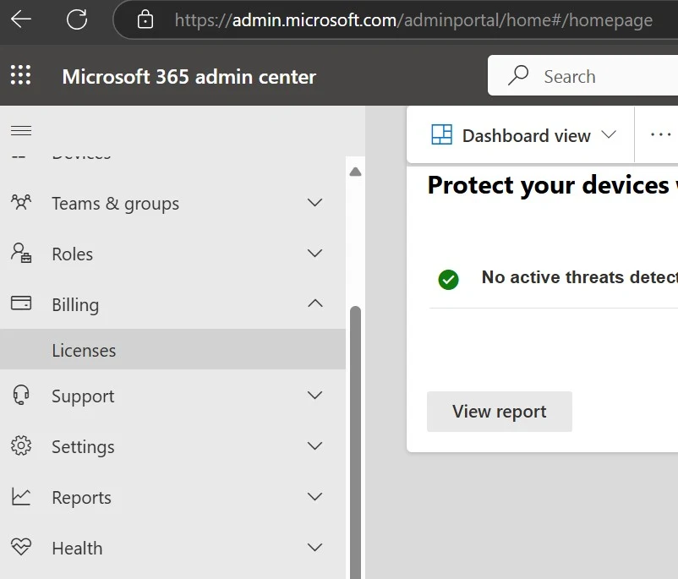This screenshot has height=579, width=678.
Task: Click into the Search box
Action: click(x=582, y=75)
